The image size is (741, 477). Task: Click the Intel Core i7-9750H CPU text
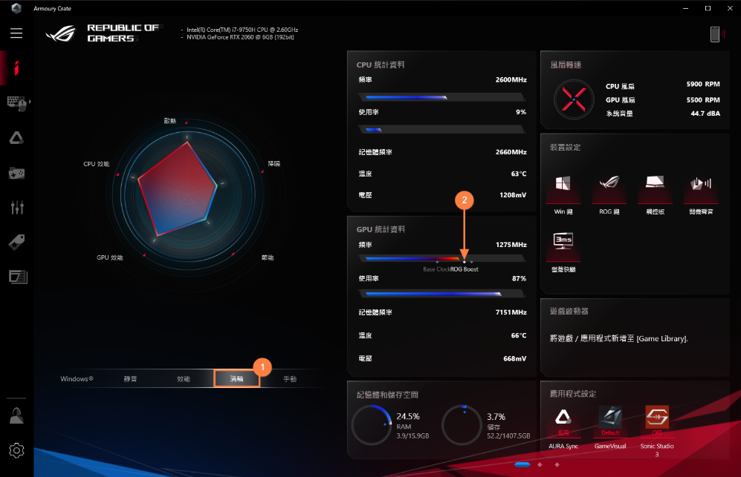pyautogui.click(x=242, y=30)
